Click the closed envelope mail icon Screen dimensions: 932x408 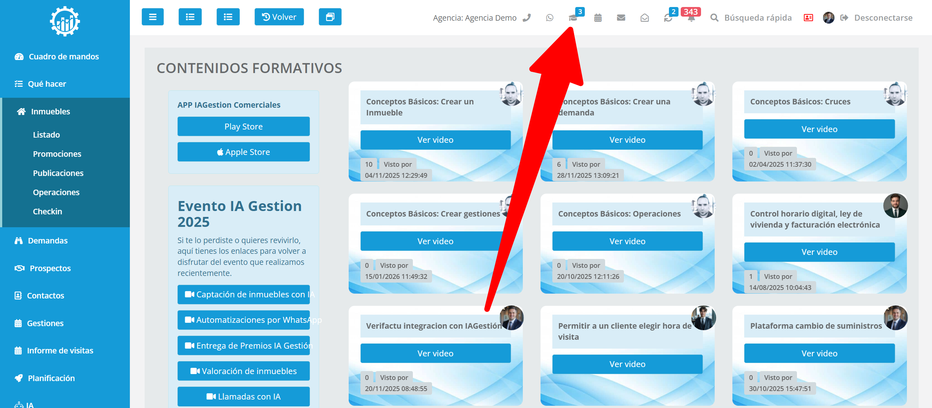pyautogui.click(x=621, y=18)
